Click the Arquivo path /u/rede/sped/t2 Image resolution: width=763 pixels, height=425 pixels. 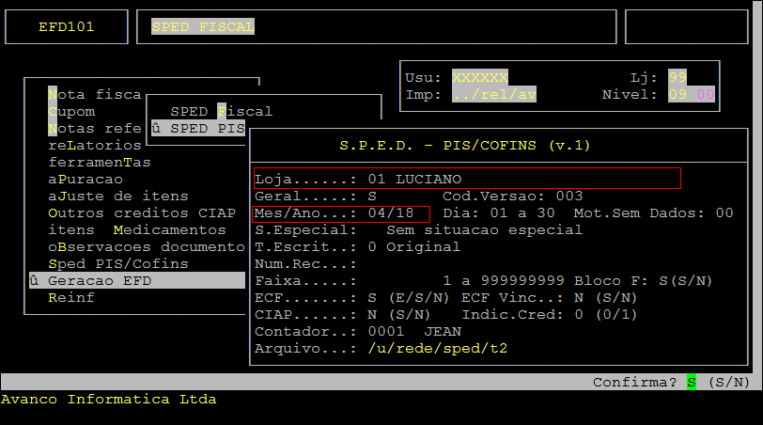click(x=437, y=349)
